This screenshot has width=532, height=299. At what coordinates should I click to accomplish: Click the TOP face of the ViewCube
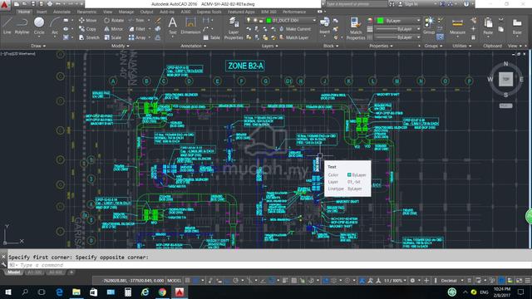pyautogui.click(x=505, y=79)
